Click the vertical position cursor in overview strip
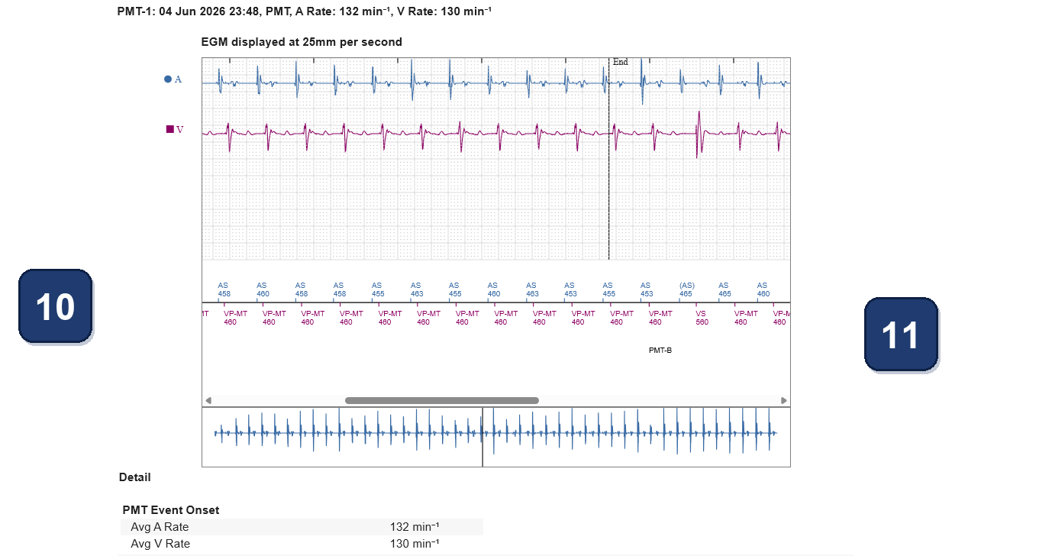 [x=482, y=437]
